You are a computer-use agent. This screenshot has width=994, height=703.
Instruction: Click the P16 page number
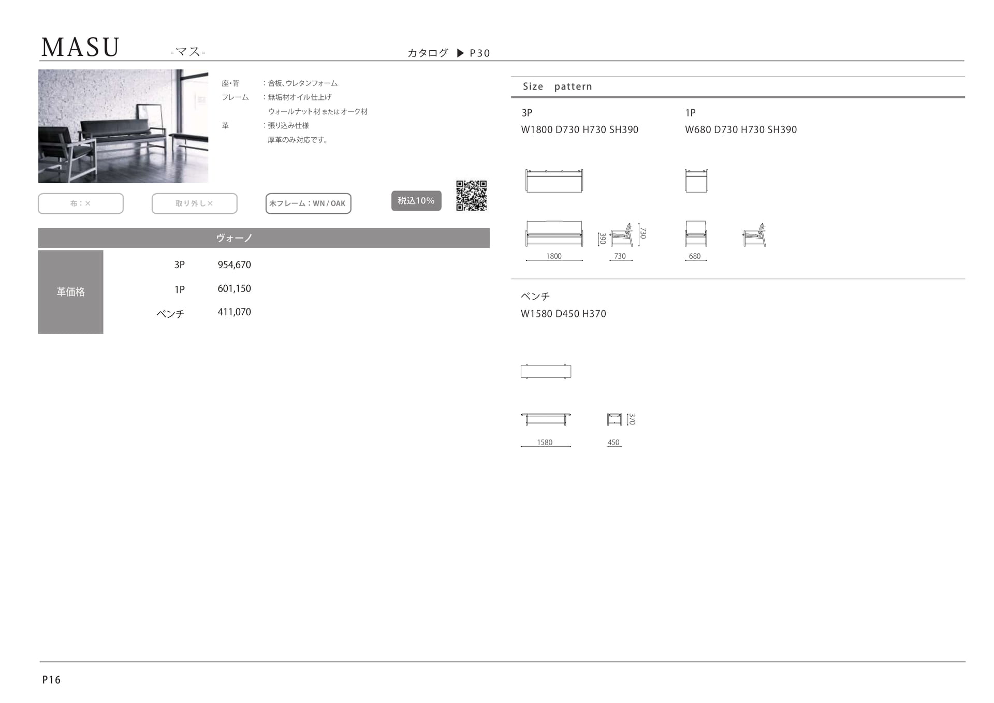(x=51, y=680)
